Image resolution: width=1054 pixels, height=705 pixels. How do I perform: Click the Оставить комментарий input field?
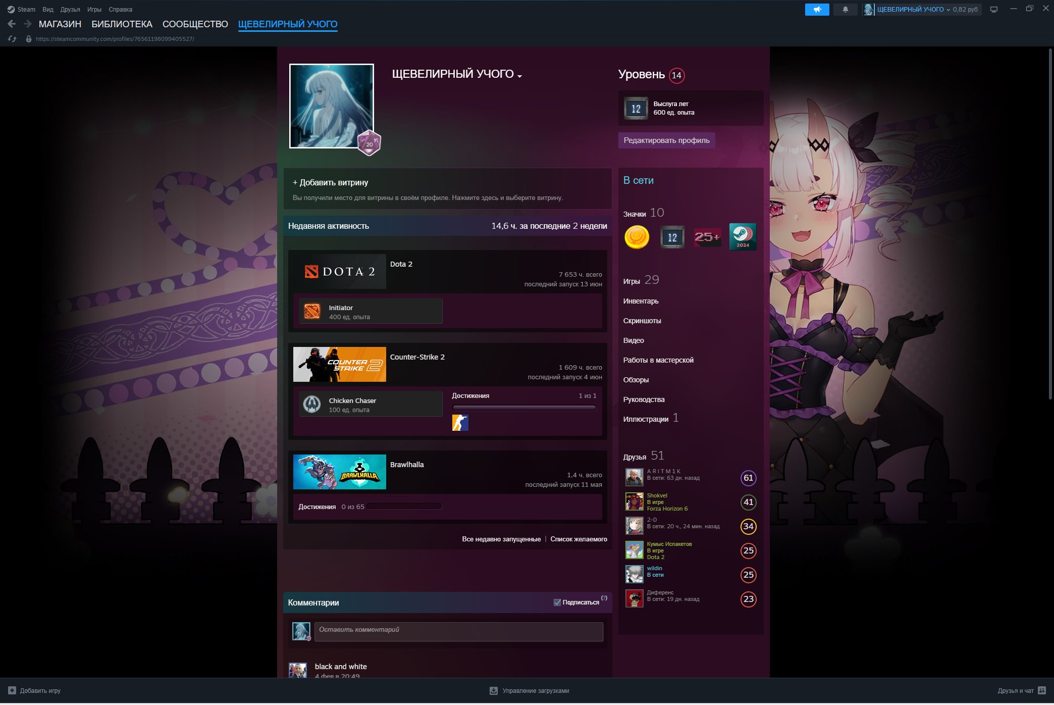tap(459, 631)
